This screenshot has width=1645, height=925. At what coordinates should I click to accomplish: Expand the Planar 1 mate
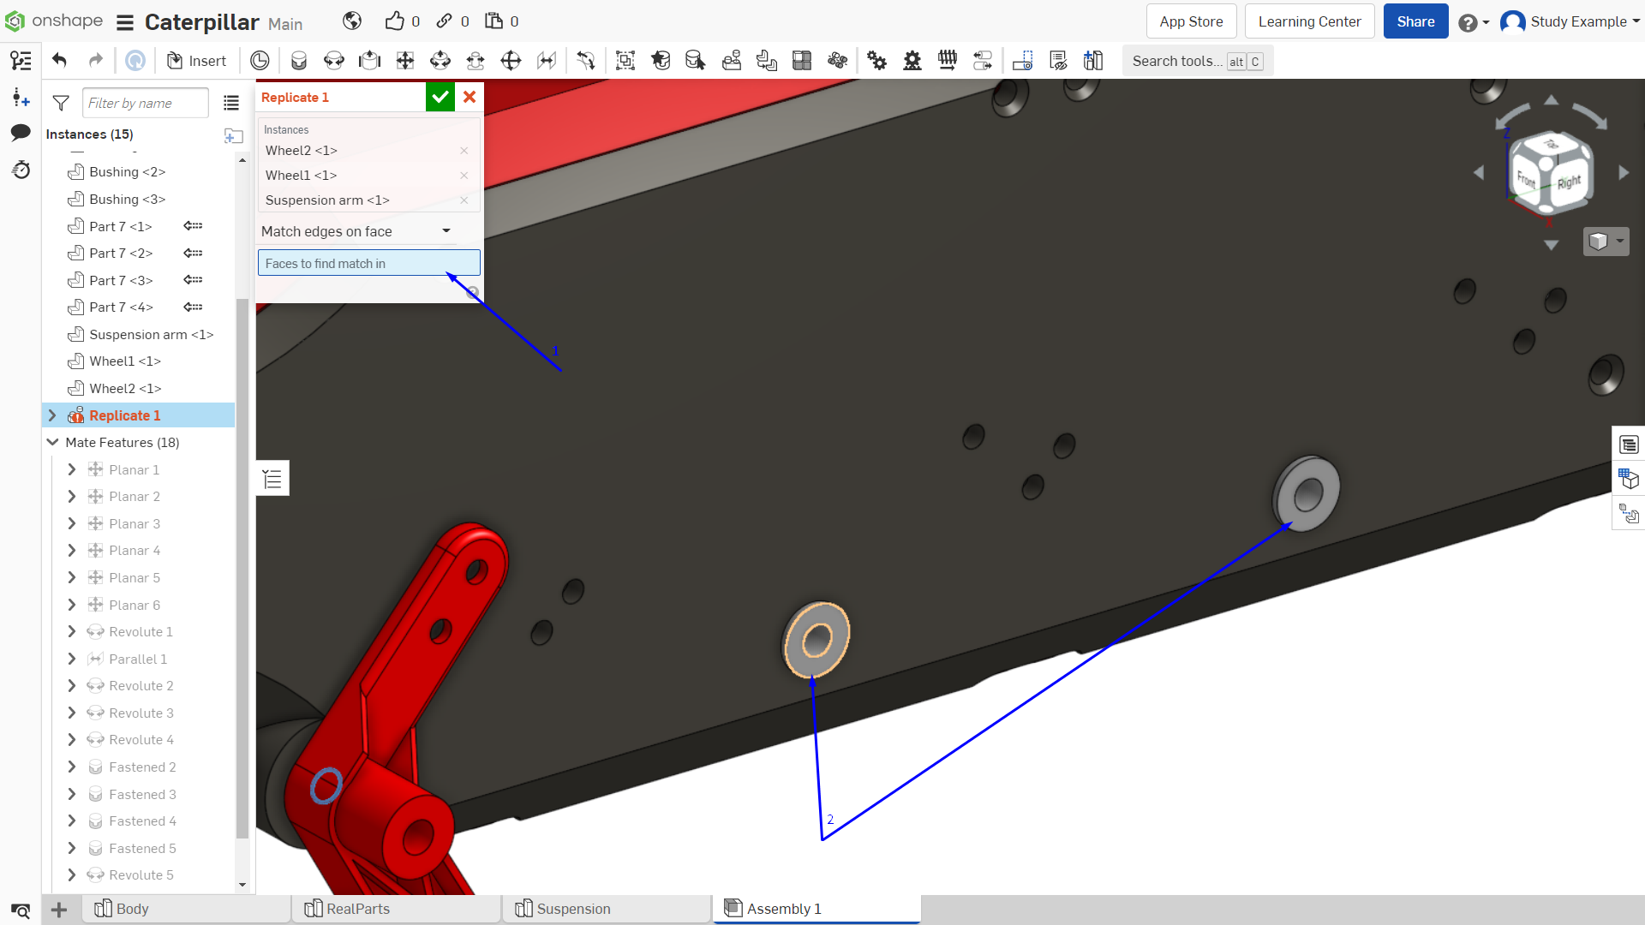(72, 469)
